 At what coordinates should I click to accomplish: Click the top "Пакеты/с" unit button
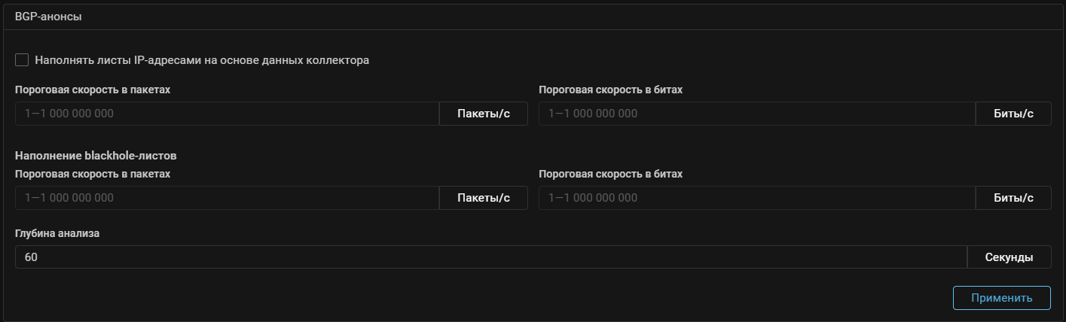(x=484, y=114)
